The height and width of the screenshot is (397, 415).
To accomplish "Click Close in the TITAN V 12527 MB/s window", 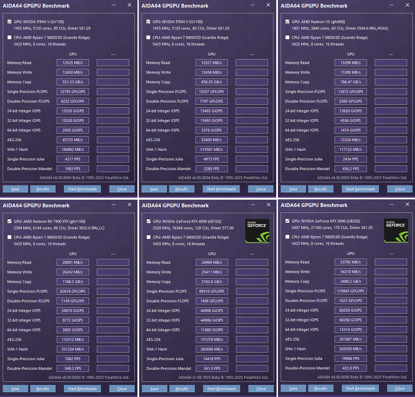I will tap(261, 189).
